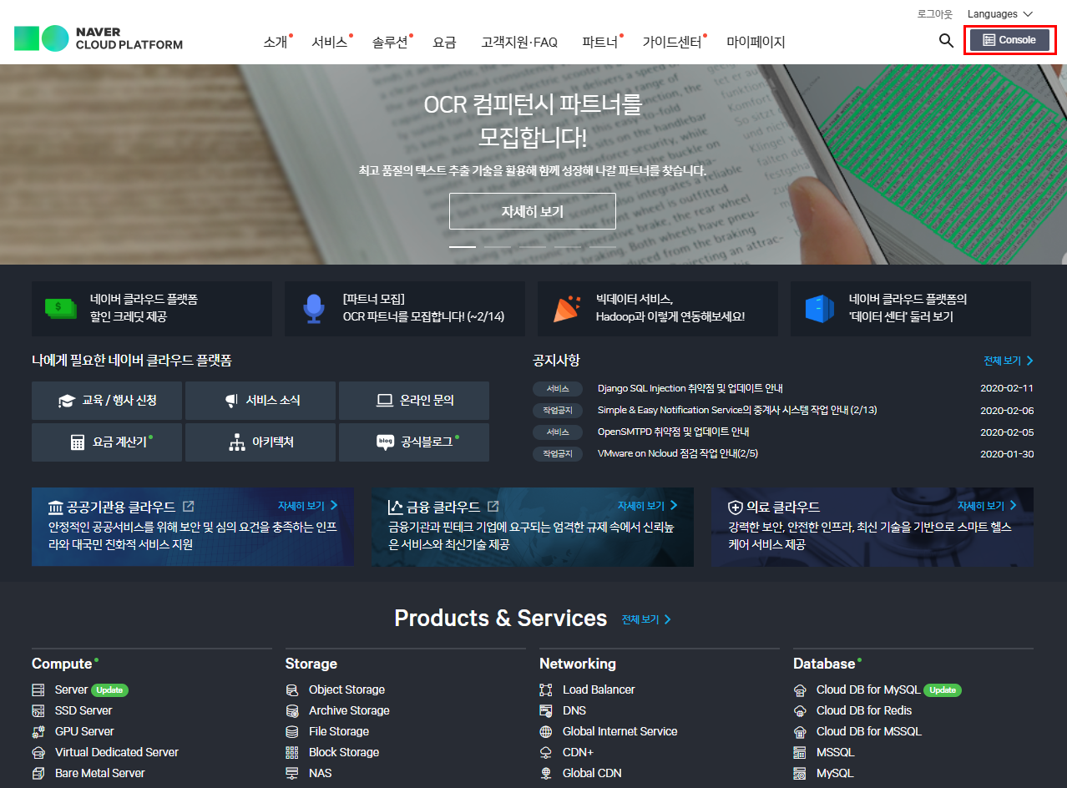Click the CDN+ icon
This screenshot has width=1067, height=788.
point(546,753)
